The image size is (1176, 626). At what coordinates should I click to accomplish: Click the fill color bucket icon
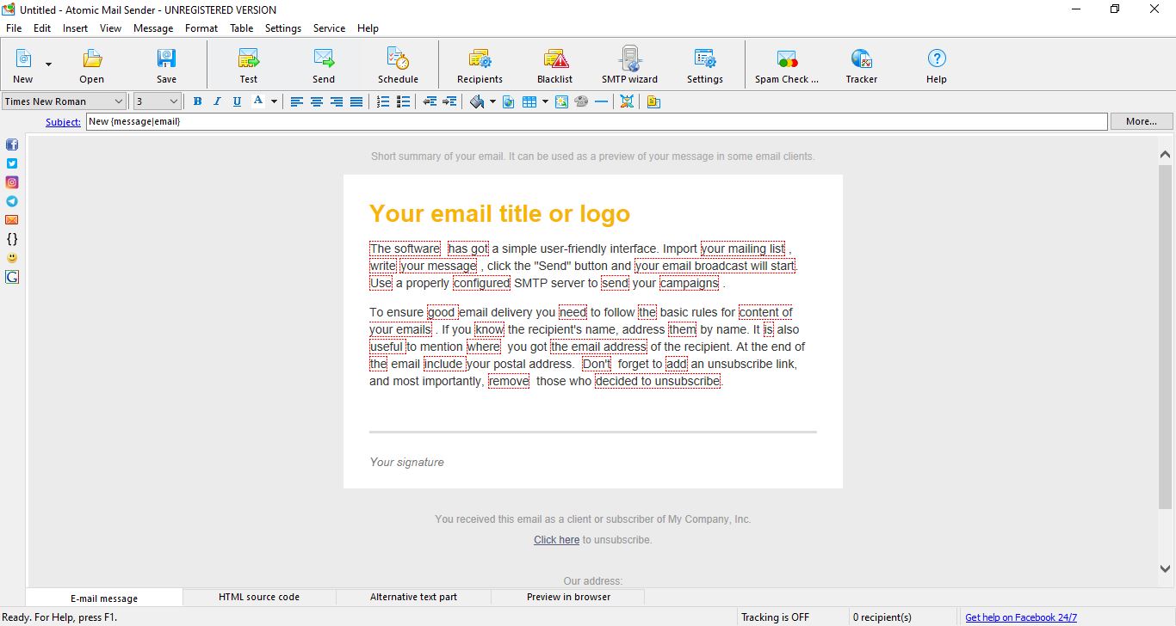pos(477,101)
